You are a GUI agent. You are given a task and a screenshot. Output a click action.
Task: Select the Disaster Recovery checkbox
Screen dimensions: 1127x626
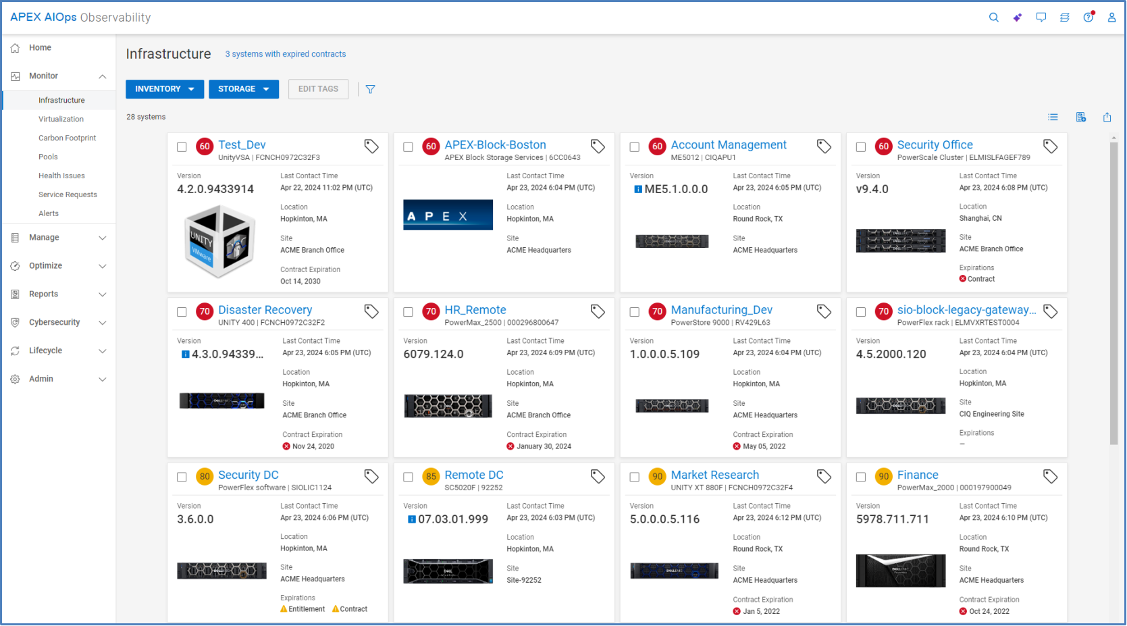pos(182,312)
